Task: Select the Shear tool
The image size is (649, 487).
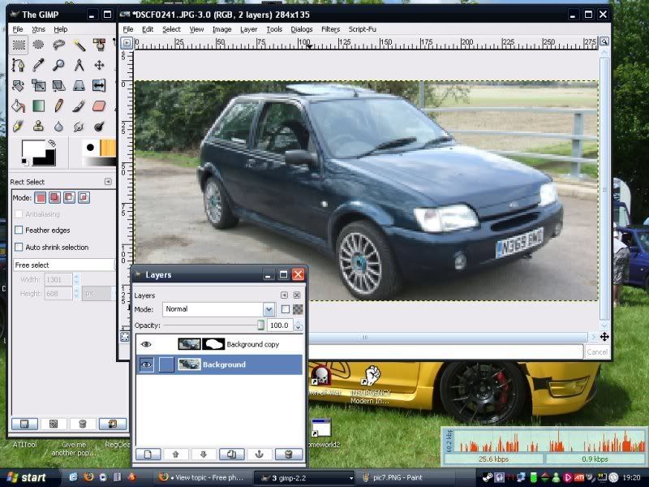Action: point(58,85)
